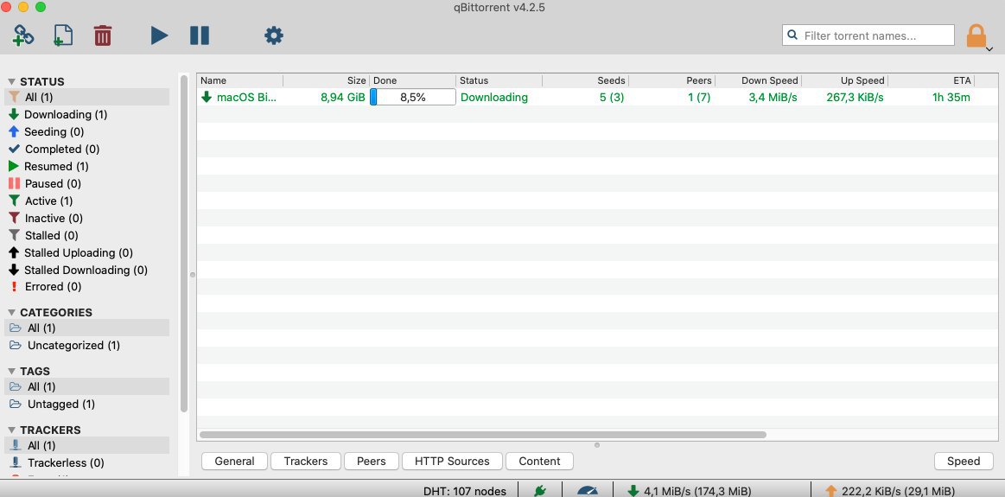Viewport: 1005px width, 497px height.
Task: Click the 3,4 MiB/s down speed cell
Action: pyautogui.click(x=773, y=98)
